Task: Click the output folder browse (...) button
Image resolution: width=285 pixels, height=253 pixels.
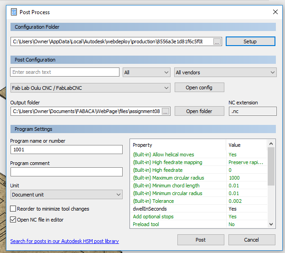Action: point(166,111)
